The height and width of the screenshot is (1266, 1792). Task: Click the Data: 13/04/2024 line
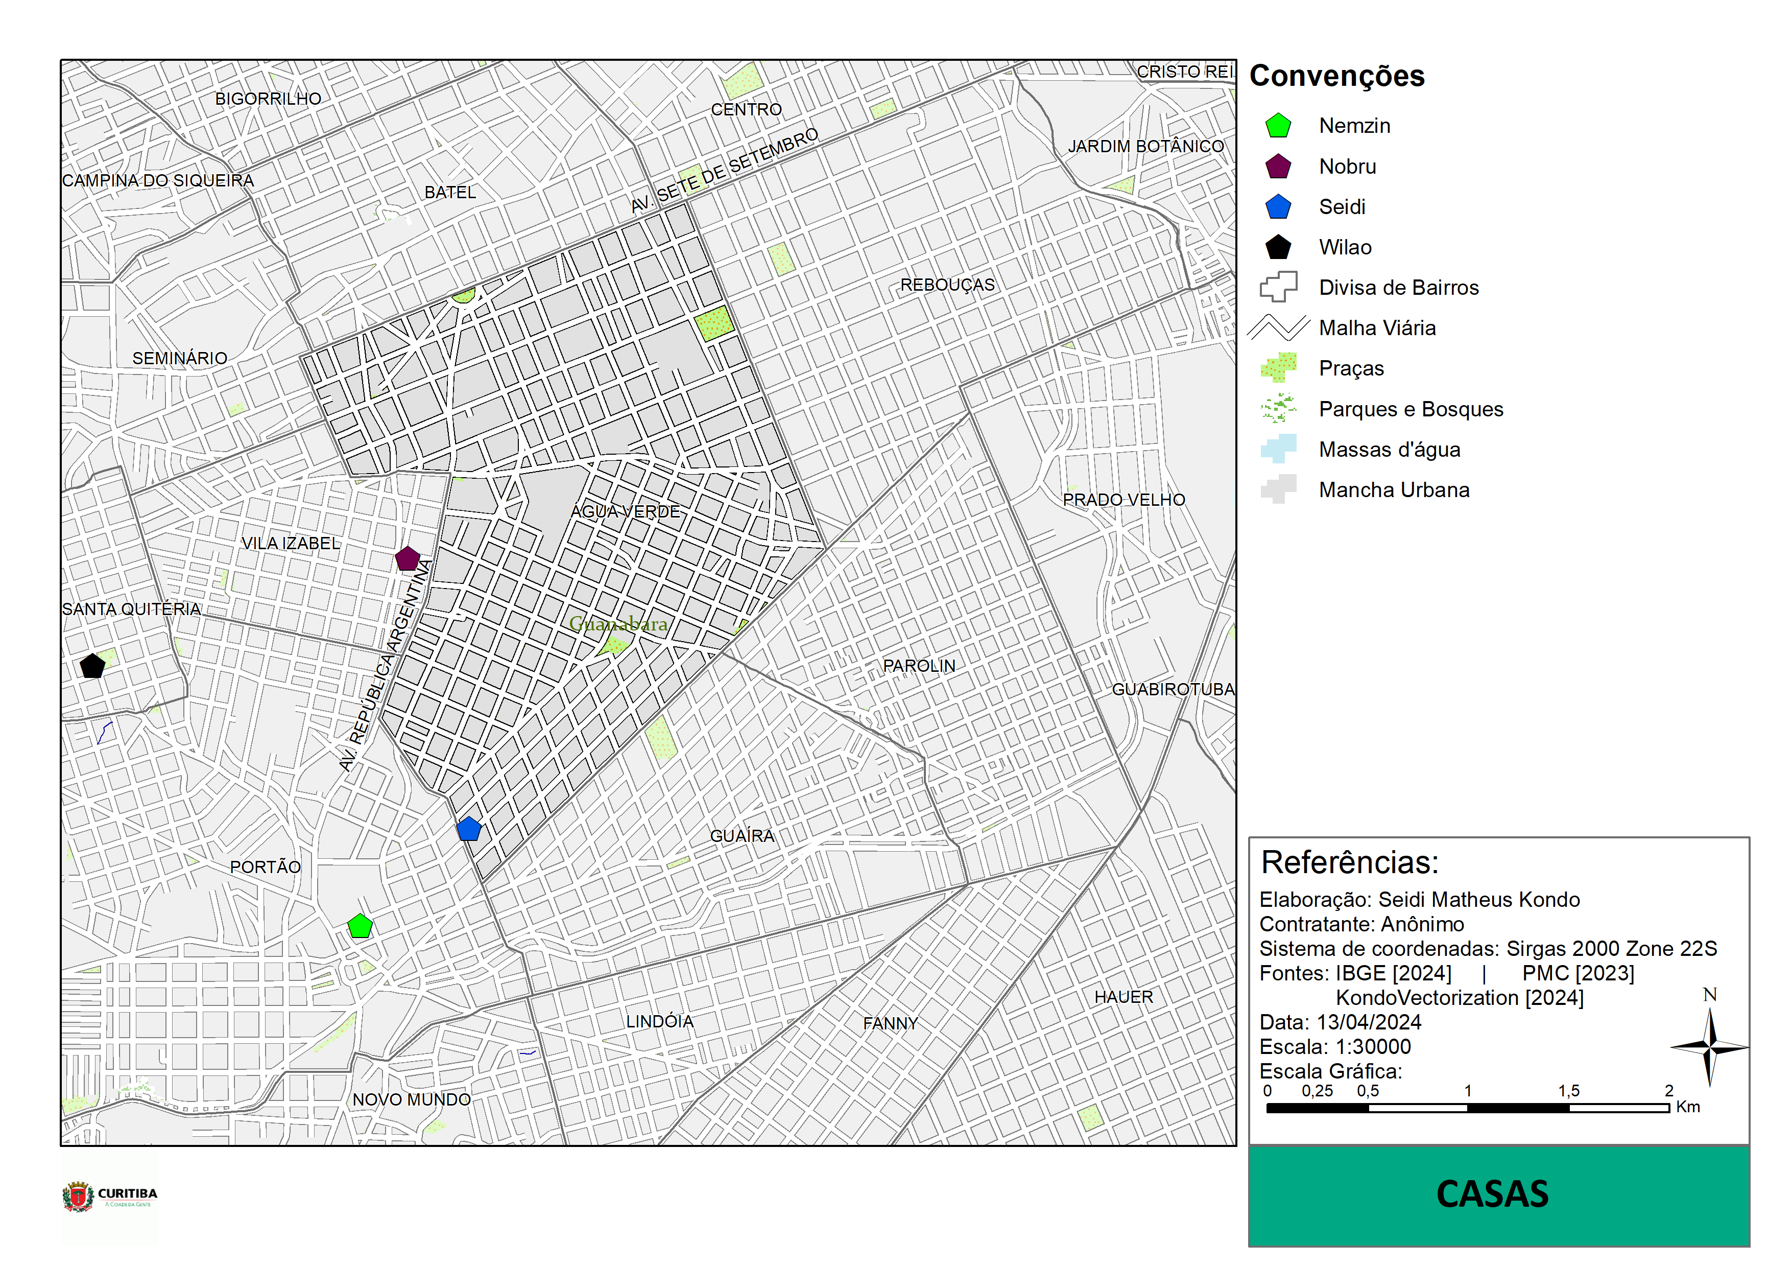click(1340, 1022)
